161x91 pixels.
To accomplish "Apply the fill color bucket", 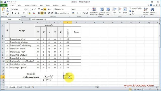I will pos(30,13).
